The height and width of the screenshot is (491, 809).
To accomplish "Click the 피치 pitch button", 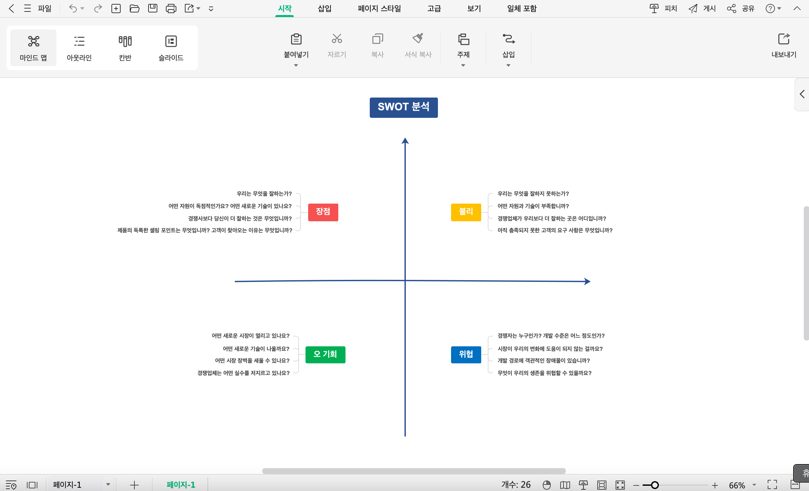I will point(663,9).
